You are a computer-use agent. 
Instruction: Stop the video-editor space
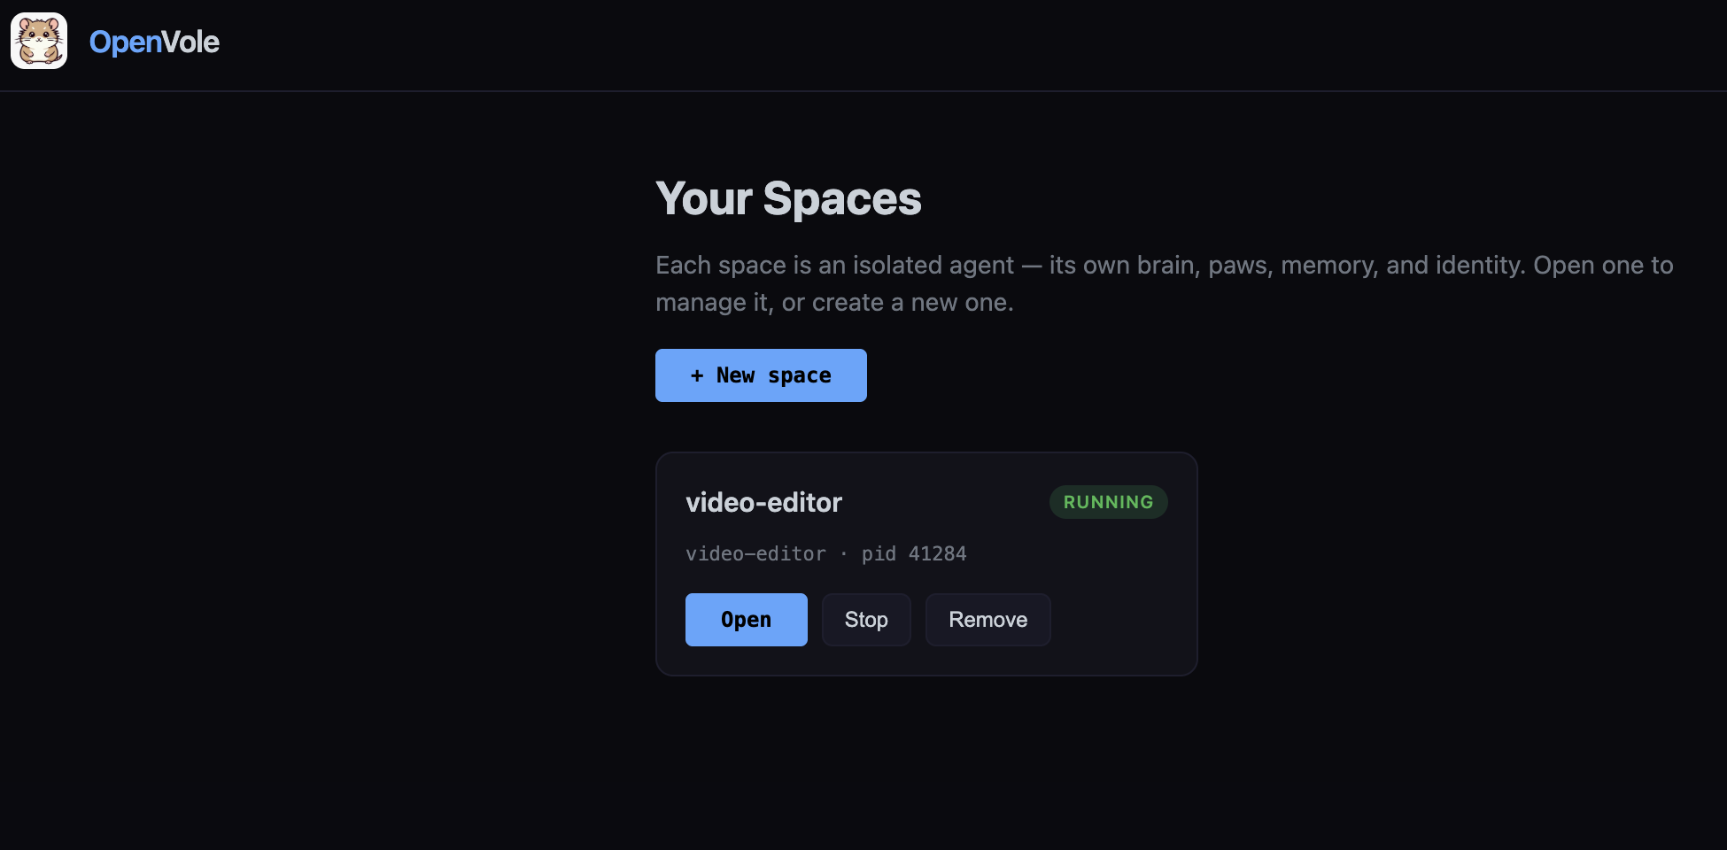pos(866,620)
